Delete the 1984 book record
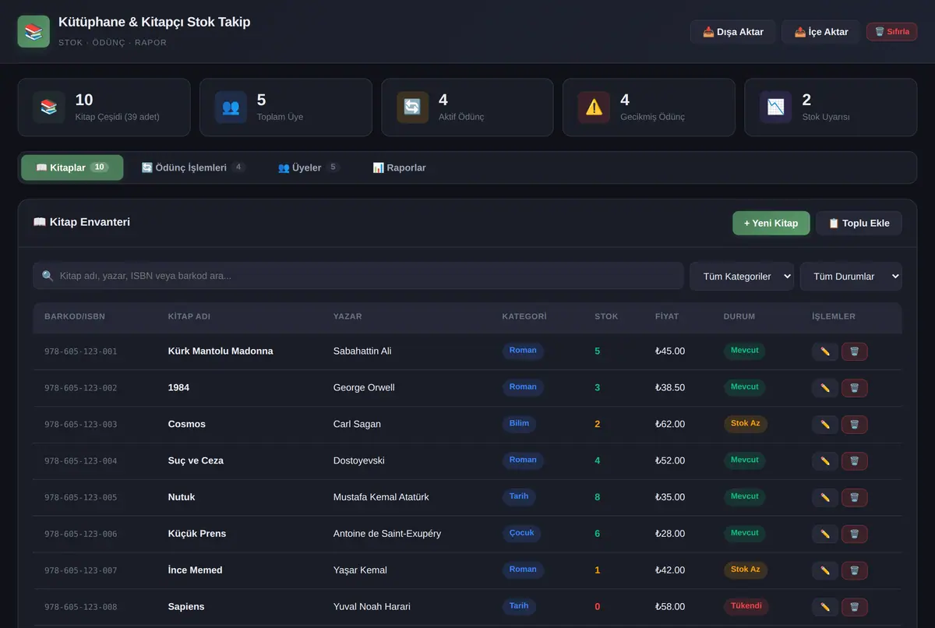935x628 pixels. pyautogui.click(x=854, y=388)
